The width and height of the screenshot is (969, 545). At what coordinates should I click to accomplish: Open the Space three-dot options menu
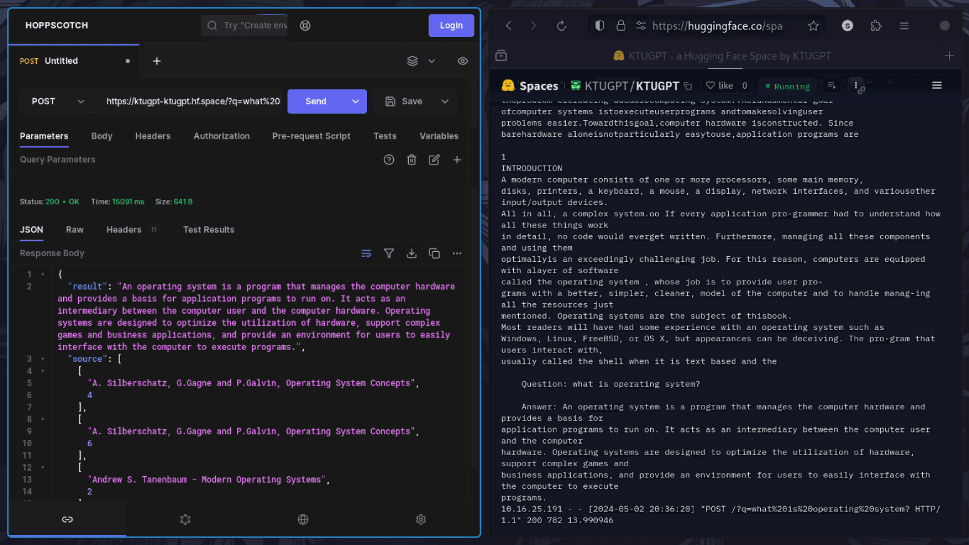856,86
